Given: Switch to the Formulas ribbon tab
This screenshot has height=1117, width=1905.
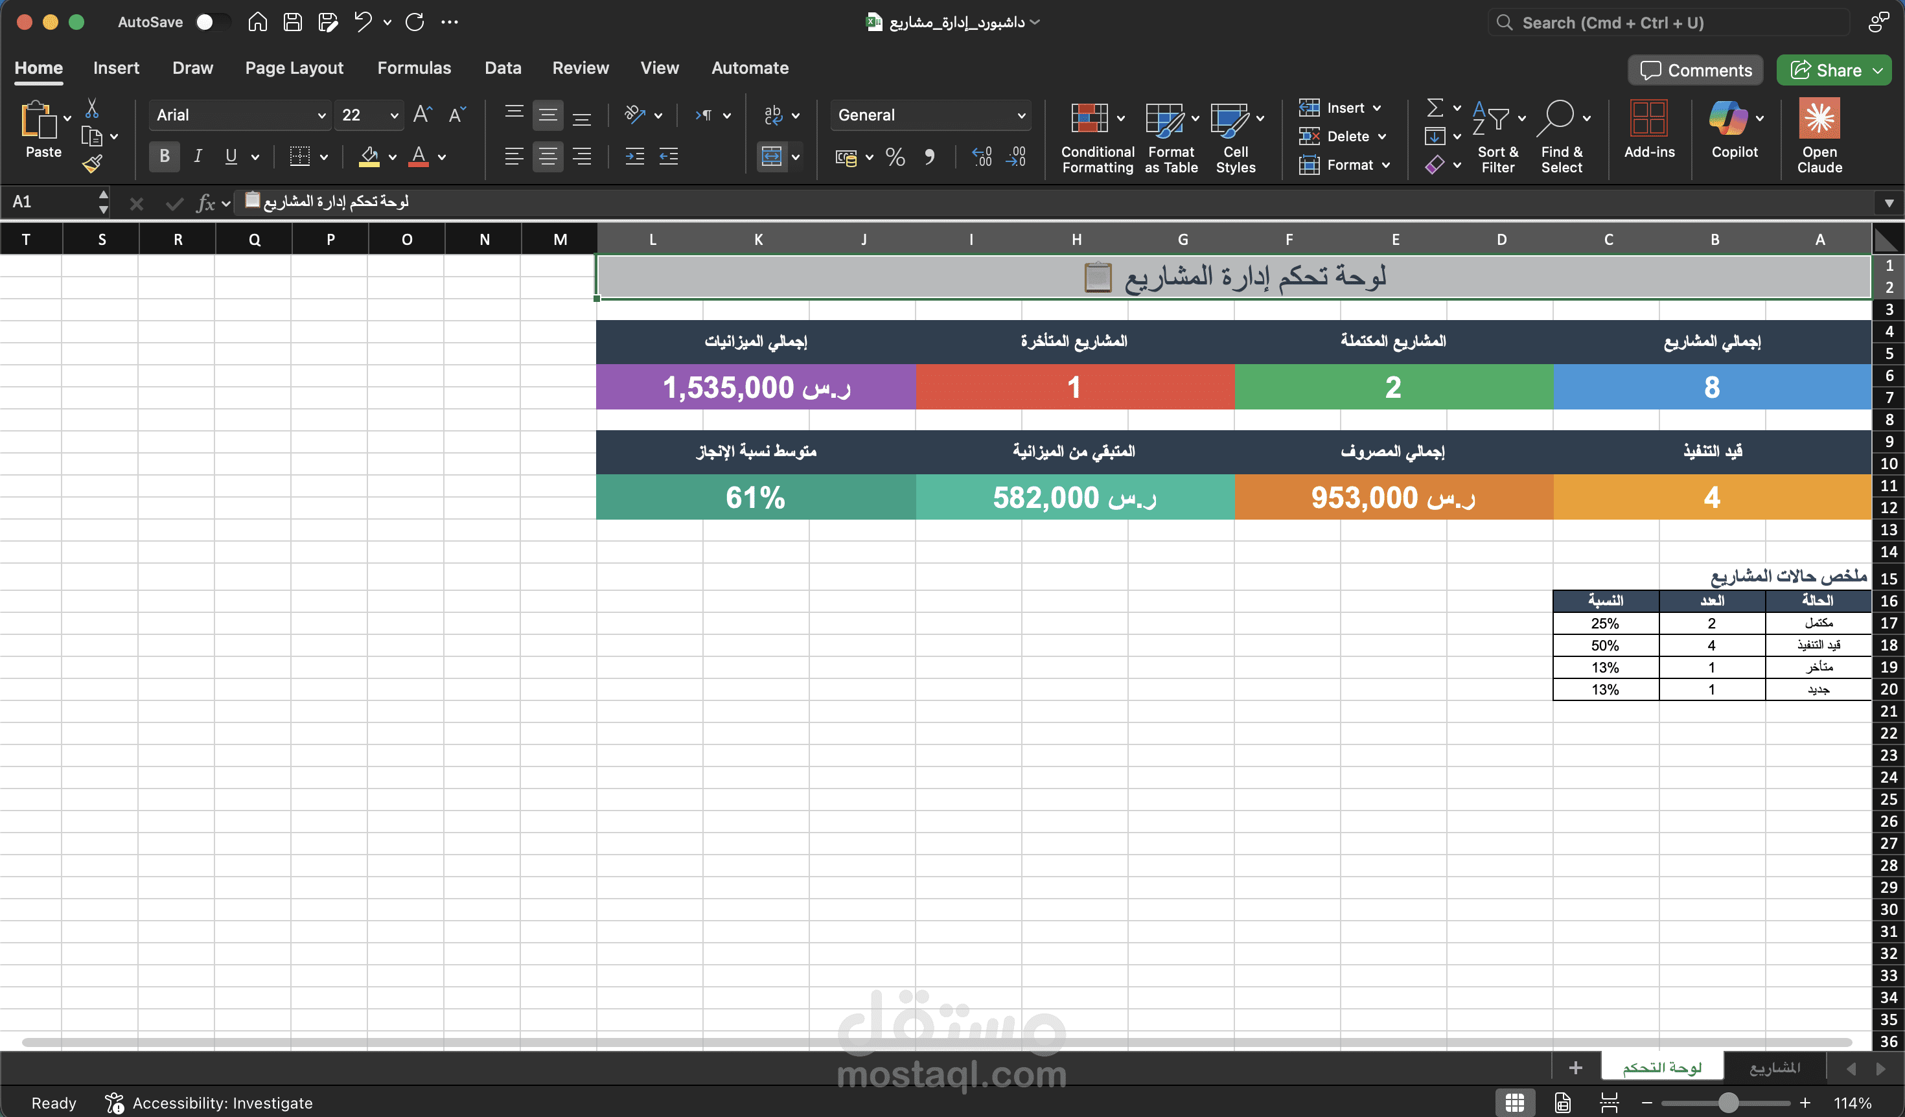Looking at the screenshot, I should (x=413, y=68).
